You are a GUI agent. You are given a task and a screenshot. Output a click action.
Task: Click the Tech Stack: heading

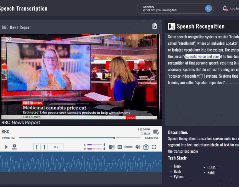point(177,158)
